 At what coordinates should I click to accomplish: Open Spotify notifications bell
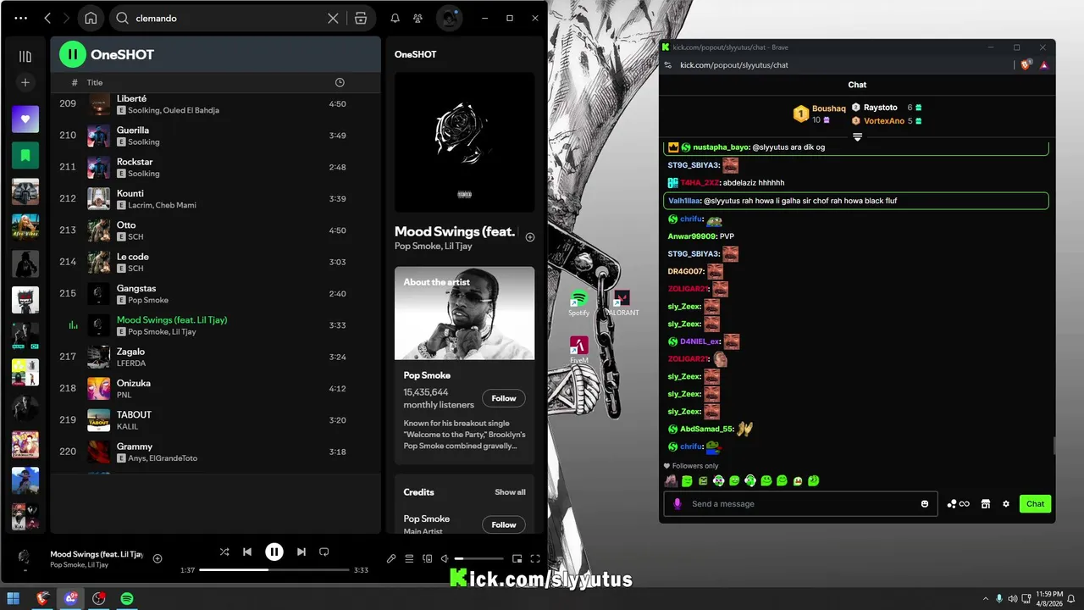click(395, 18)
